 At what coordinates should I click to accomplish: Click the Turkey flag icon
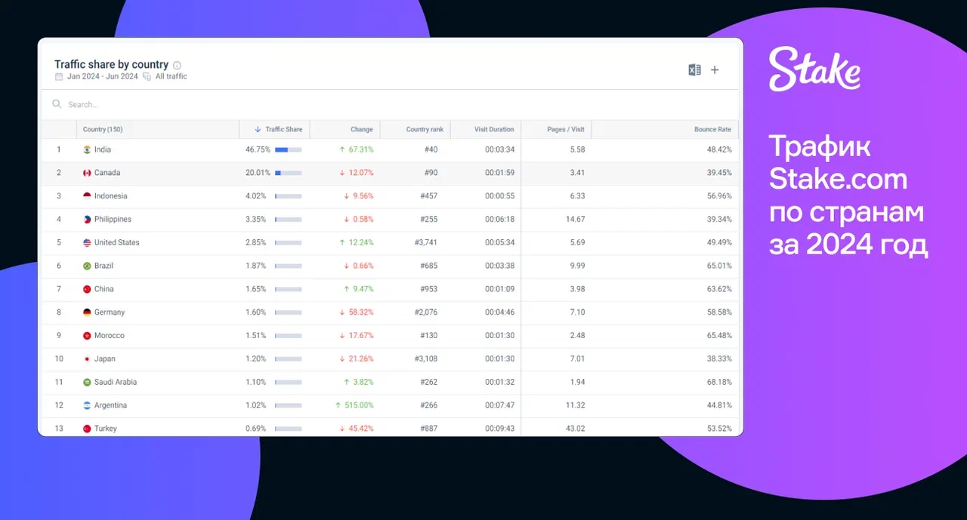tap(87, 429)
